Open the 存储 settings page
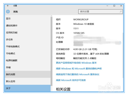Screen dimensions: 128x96 click(x=28, y=67)
